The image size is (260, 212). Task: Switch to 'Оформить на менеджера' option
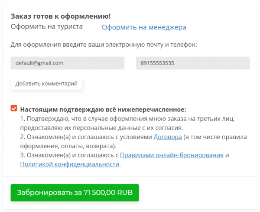(x=144, y=27)
